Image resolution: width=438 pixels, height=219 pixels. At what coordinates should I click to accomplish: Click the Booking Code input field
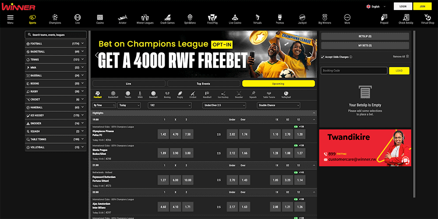click(x=354, y=71)
